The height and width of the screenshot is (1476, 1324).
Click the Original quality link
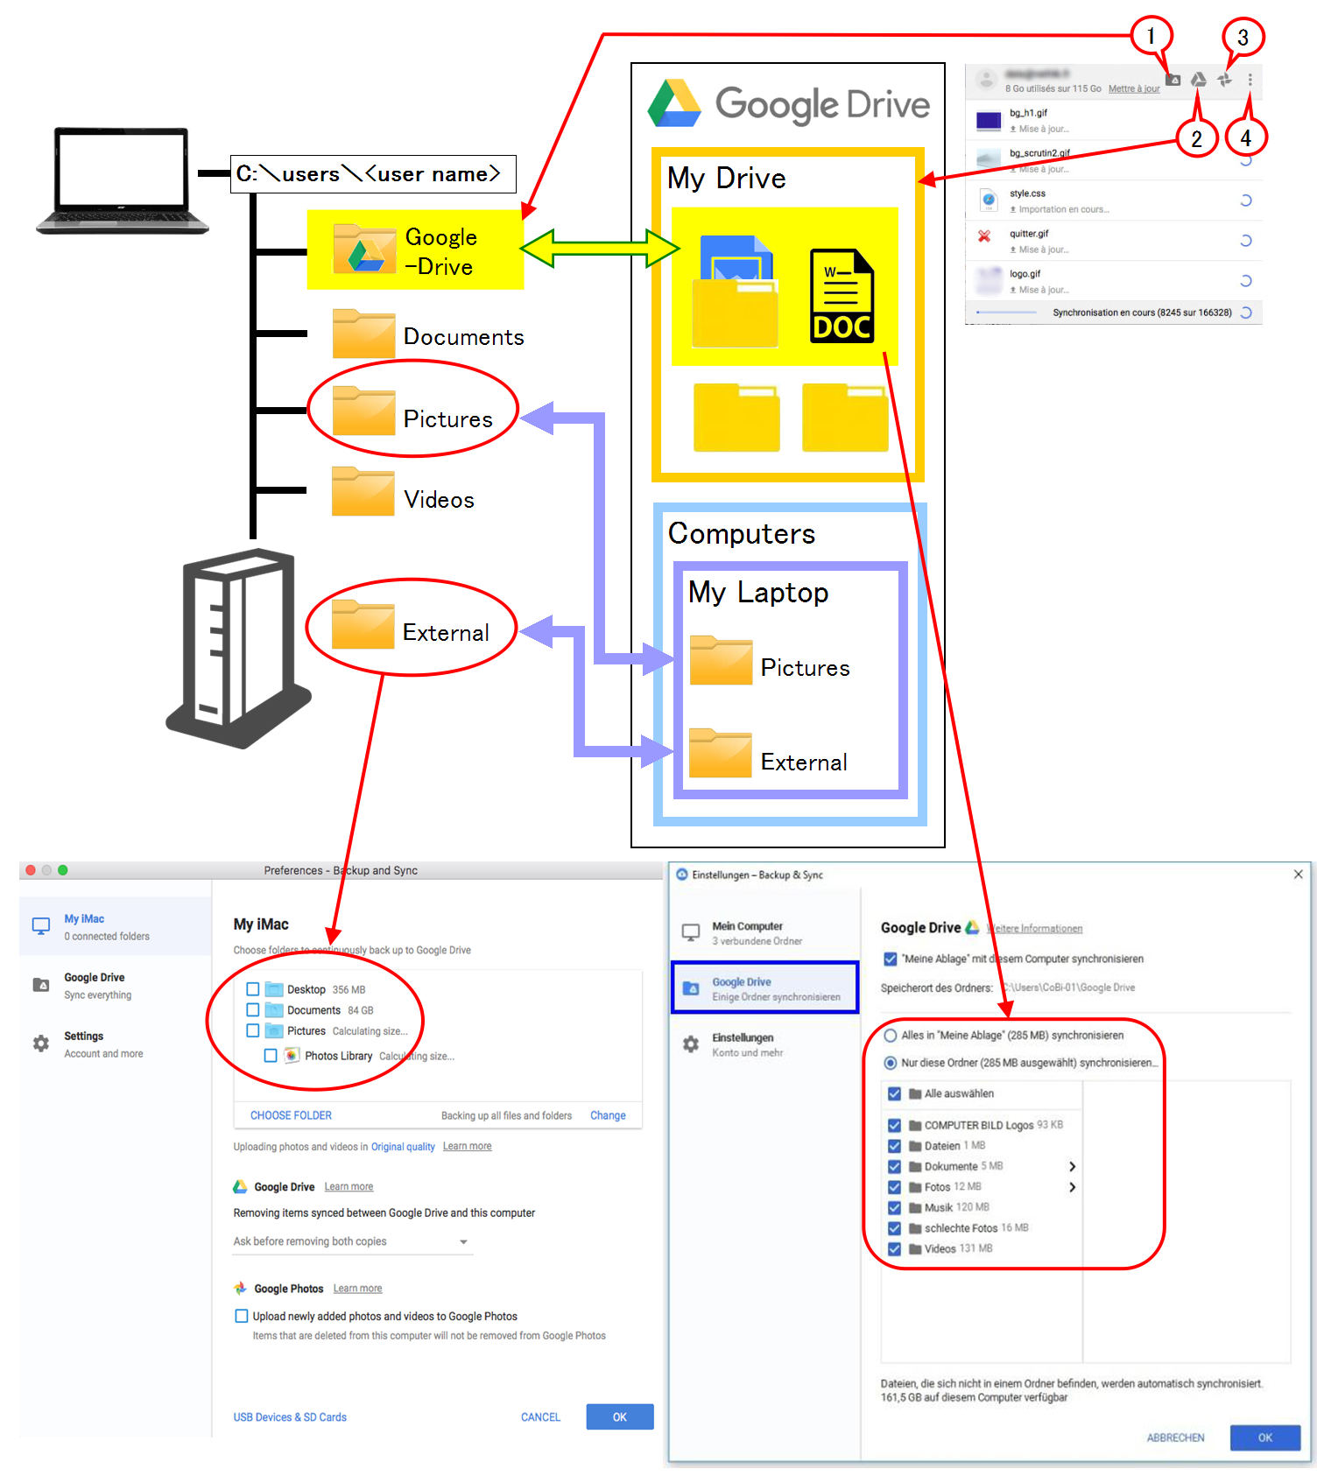coord(403,1147)
